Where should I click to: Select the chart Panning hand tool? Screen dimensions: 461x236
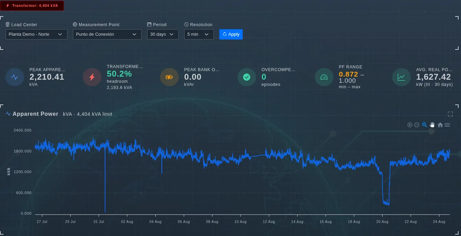click(432, 125)
